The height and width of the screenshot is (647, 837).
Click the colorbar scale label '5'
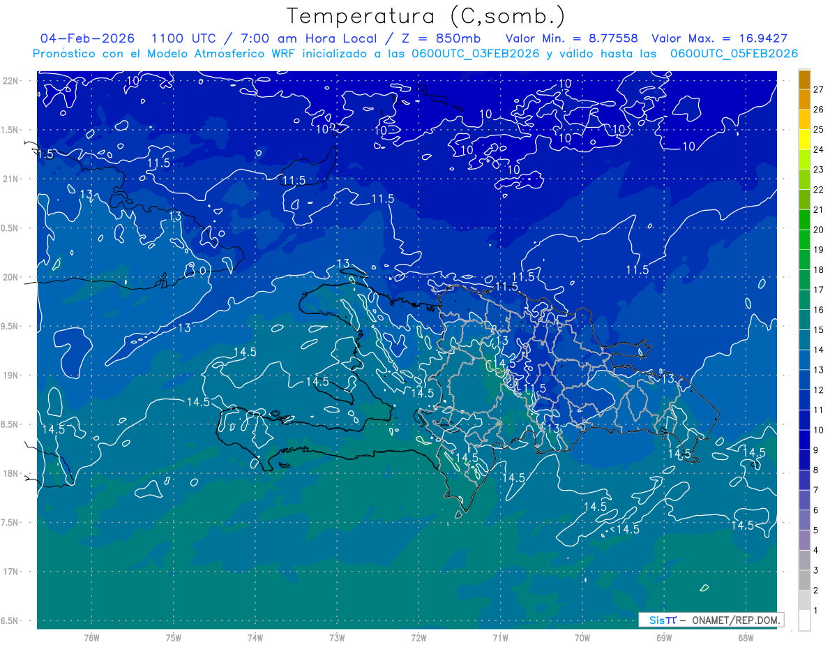tap(816, 530)
